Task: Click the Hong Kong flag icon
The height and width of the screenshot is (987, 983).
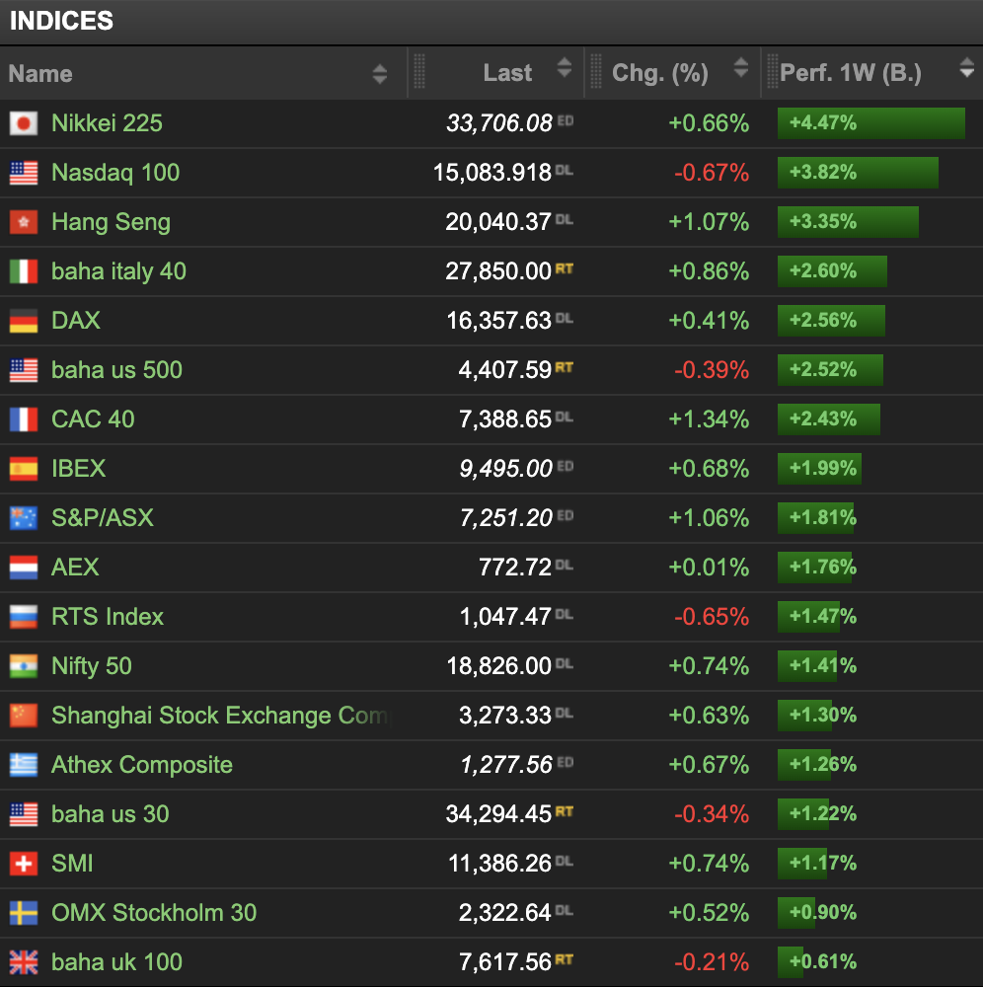Action: (24, 222)
